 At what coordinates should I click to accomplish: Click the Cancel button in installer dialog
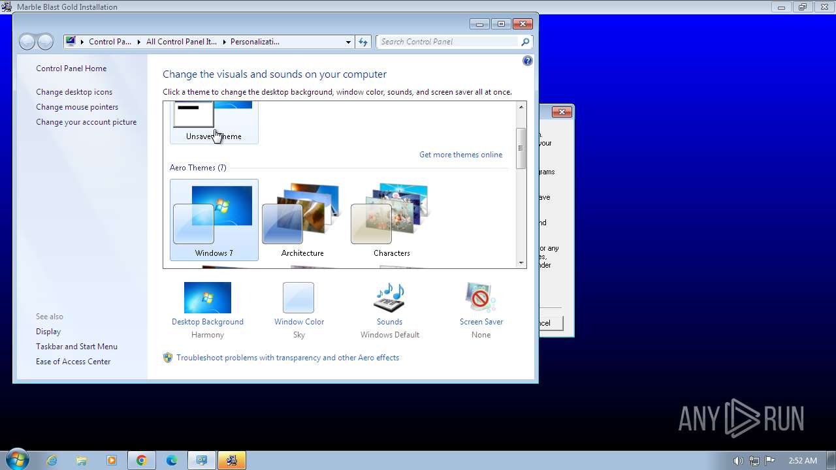pos(551,323)
